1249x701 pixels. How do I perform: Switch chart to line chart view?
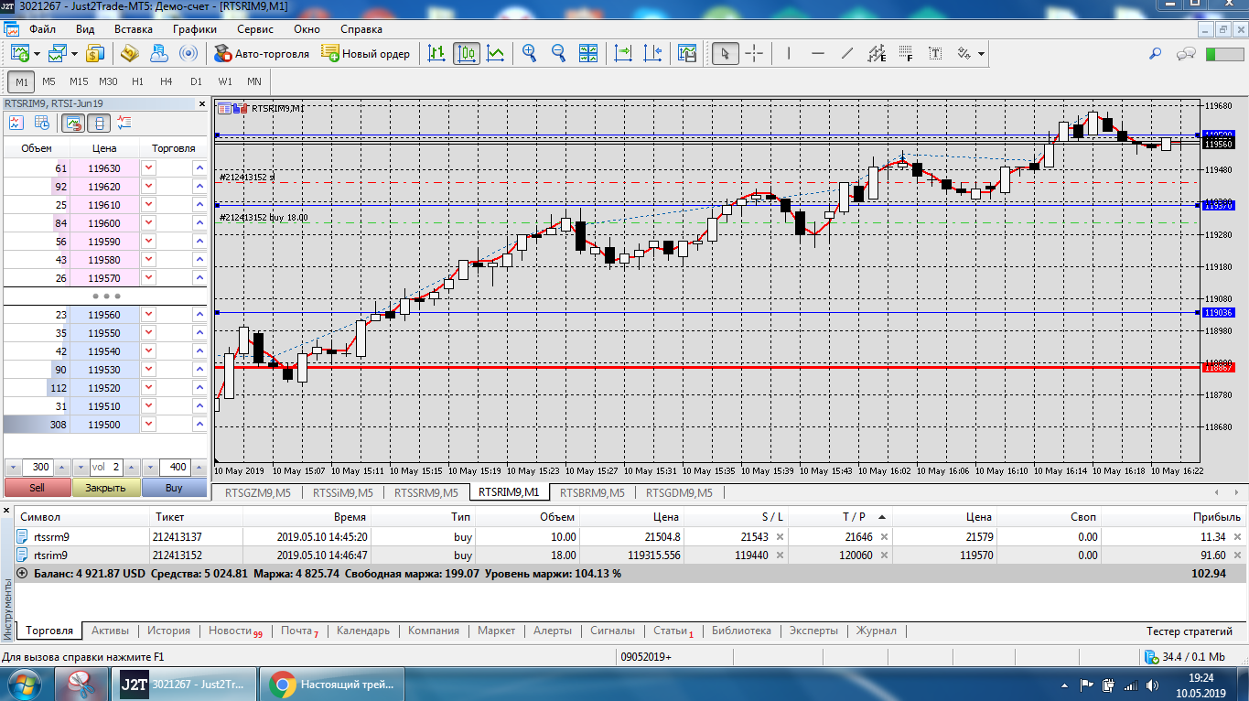tap(495, 53)
